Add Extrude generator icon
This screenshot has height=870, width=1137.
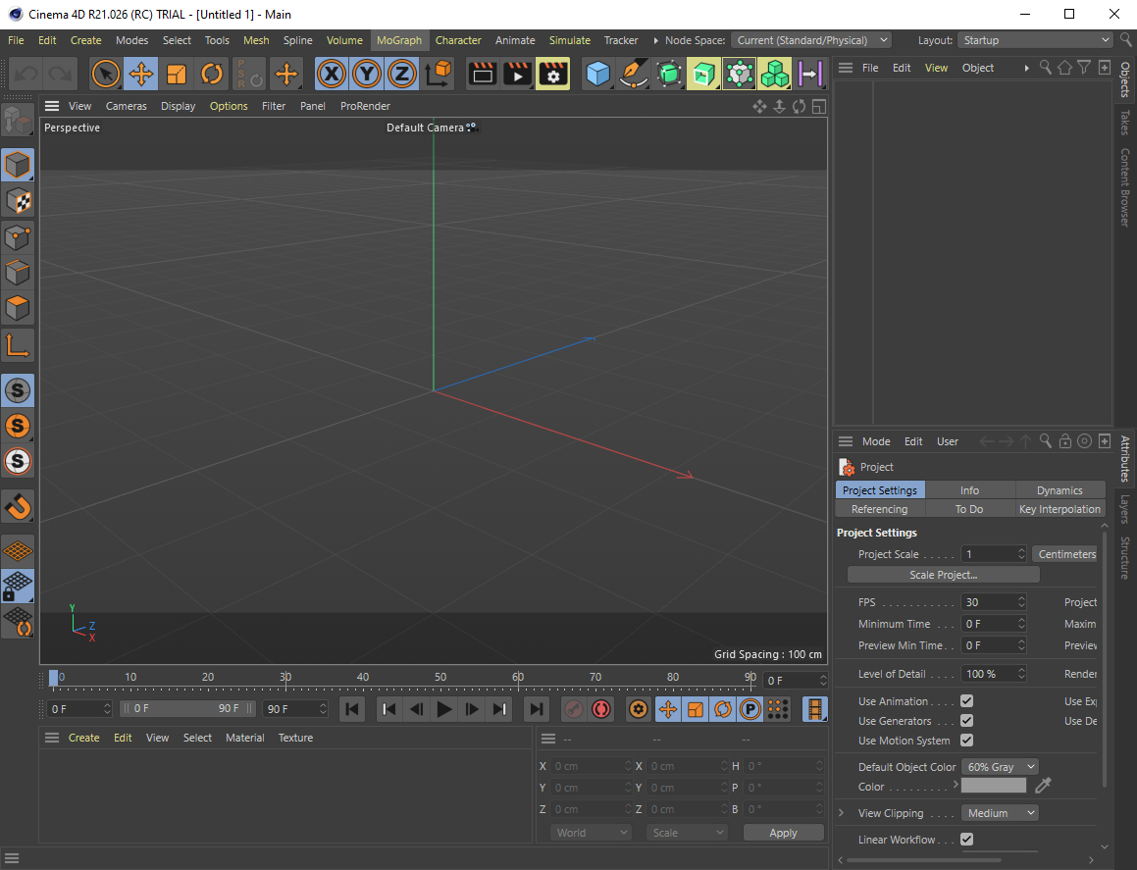703,74
